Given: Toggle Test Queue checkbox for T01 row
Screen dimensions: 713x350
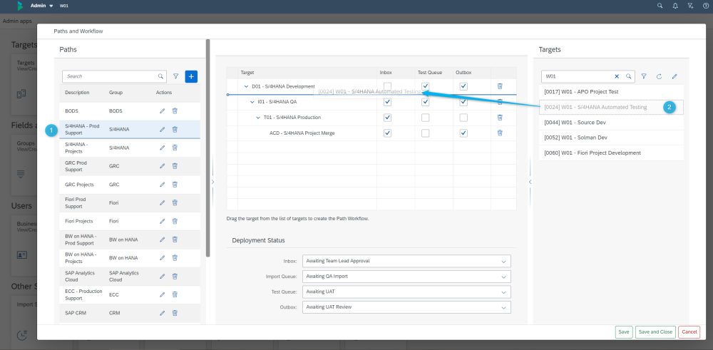Looking at the screenshot, I should tap(425, 118).
